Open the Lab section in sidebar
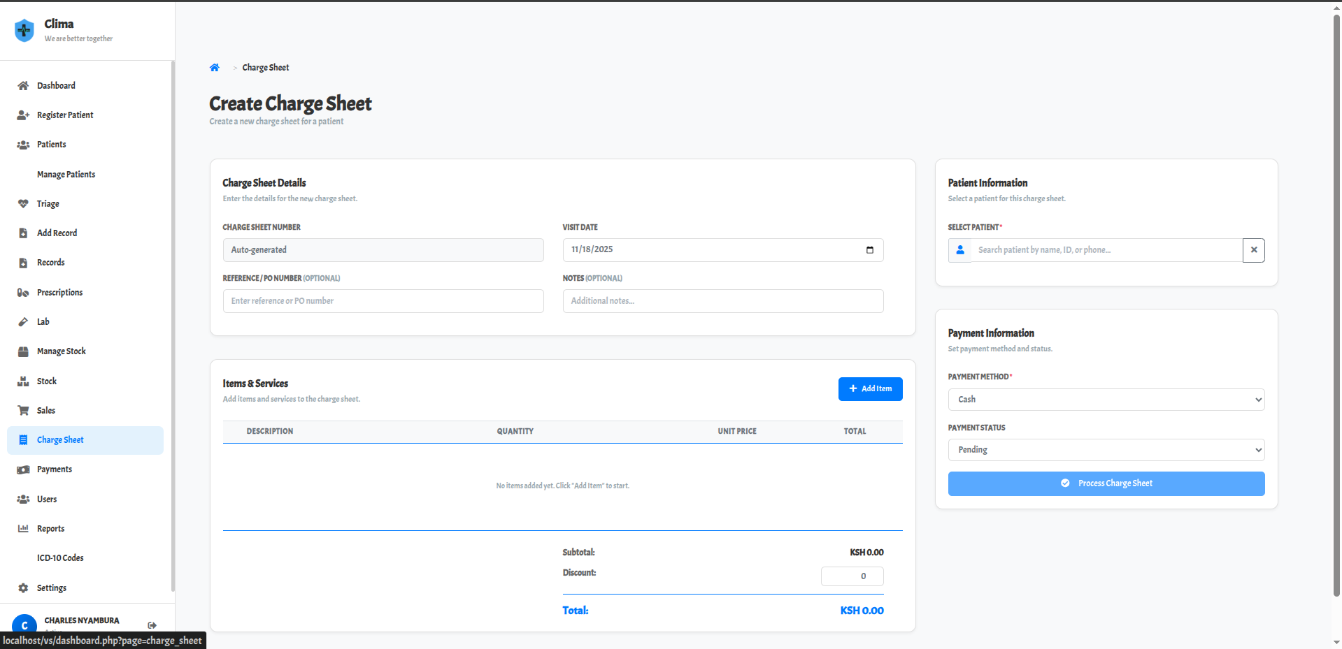 tap(43, 321)
